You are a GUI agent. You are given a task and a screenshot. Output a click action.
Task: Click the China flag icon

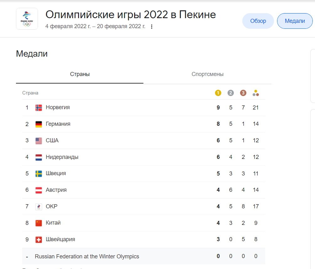click(x=38, y=223)
